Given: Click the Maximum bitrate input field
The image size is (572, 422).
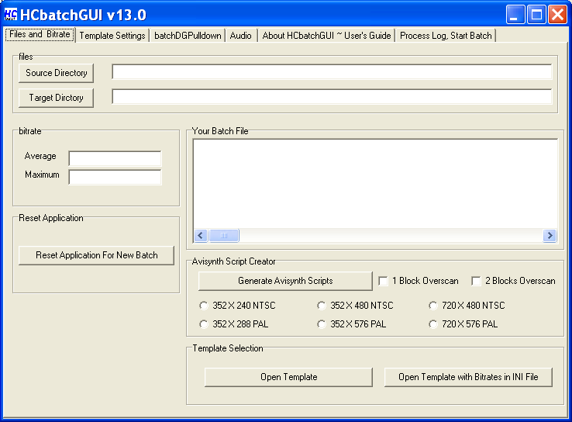Looking at the screenshot, I should pyautogui.click(x=115, y=177).
